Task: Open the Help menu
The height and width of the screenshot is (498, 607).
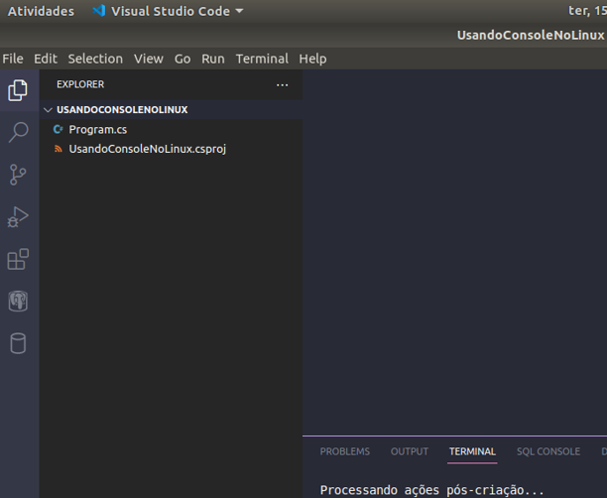Action: pyautogui.click(x=312, y=59)
